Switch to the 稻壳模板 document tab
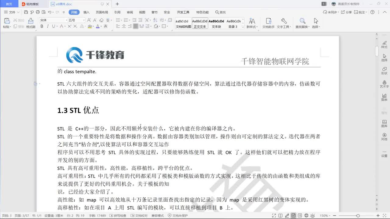Viewport: 390px width, 219px height. [33, 4]
